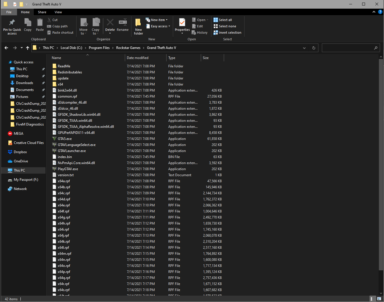This screenshot has height=302, width=384.
Task: Expand the New item dropdown
Action: coord(158,20)
